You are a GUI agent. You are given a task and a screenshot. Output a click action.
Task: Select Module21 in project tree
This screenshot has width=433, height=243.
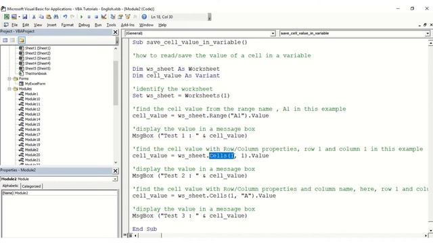point(32,160)
